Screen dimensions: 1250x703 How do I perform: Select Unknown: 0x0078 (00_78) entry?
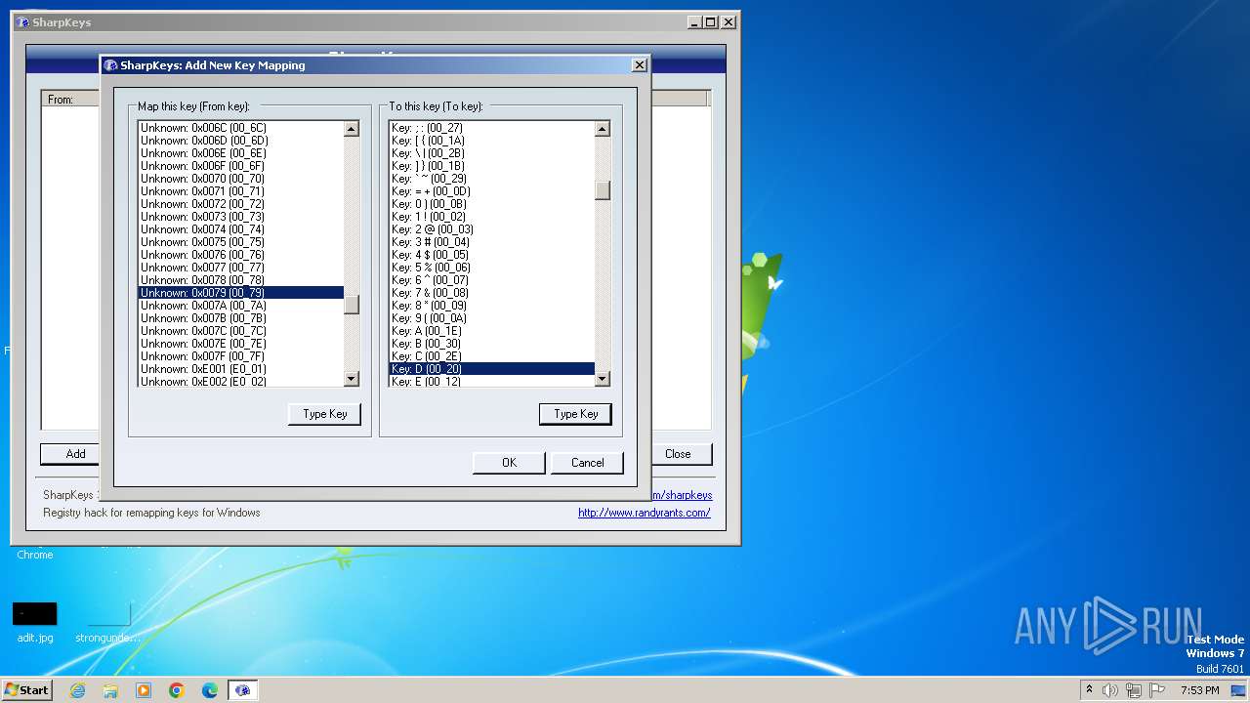point(240,280)
